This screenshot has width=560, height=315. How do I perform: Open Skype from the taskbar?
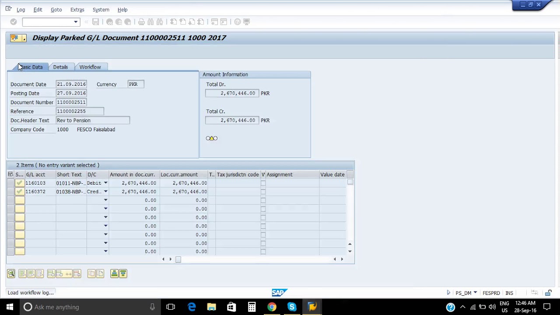point(292,307)
